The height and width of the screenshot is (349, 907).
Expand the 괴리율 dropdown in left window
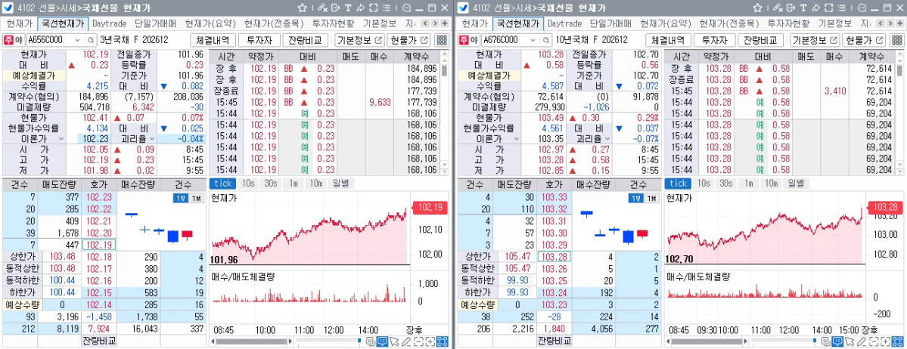click(152, 139)
